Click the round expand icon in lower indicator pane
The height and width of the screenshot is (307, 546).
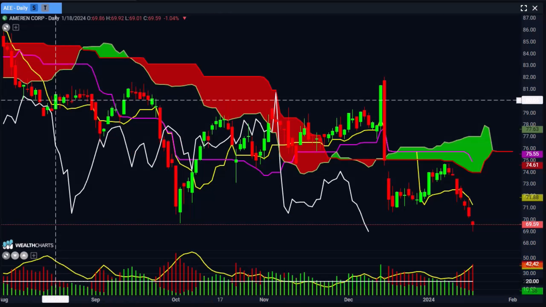[x=6, y=256]
